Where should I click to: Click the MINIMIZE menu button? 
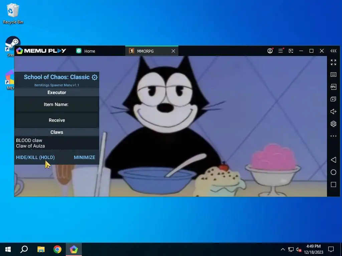click(84, 157)
